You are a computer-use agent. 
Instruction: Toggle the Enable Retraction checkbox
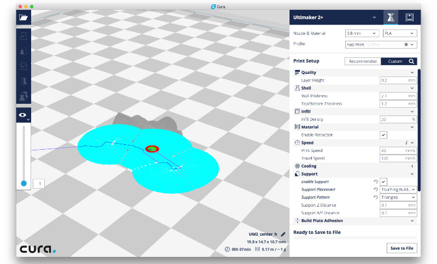[383, 135]
